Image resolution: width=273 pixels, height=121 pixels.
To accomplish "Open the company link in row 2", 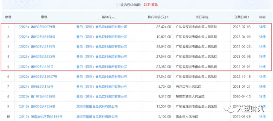I will pos(102,37).
